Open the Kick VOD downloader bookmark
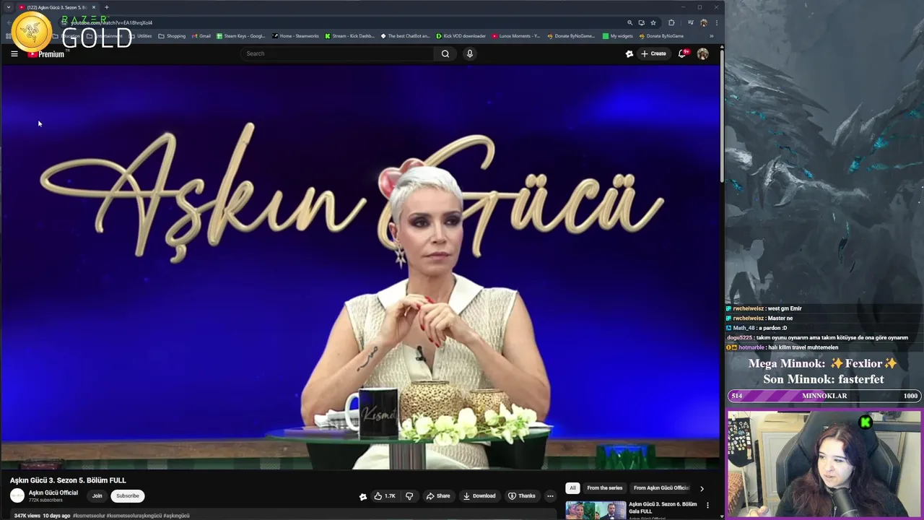This screenshot has width=924, height=520. (x=461, y=36)
